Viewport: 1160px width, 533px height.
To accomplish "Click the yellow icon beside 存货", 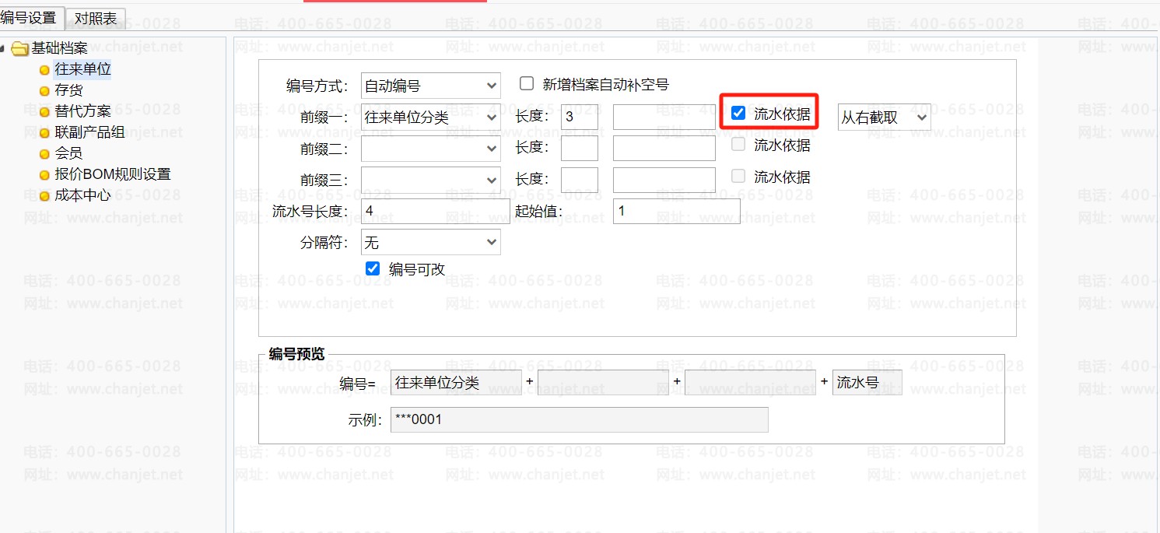I will click(x=44, y=91).
